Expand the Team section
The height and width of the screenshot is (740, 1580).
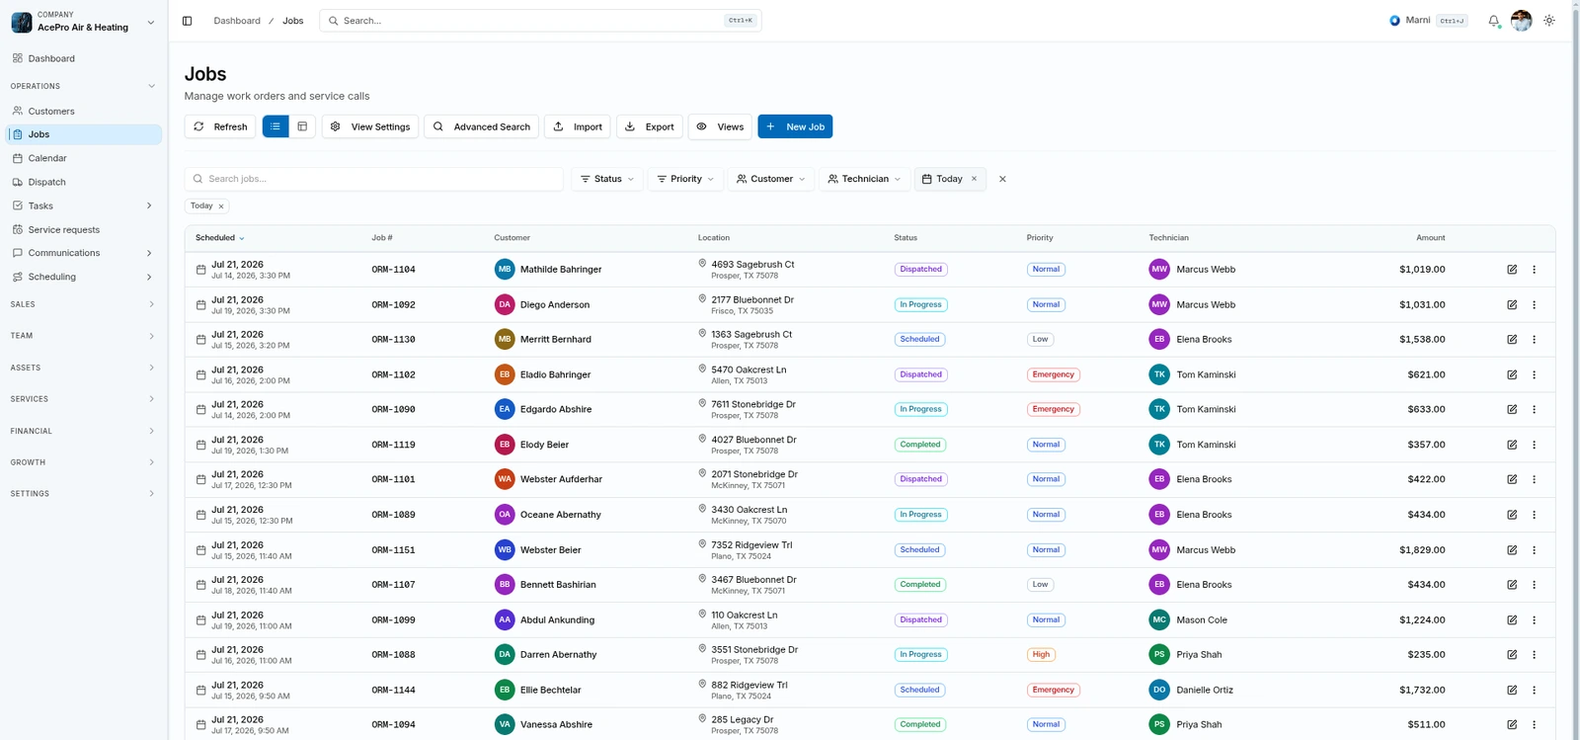click(x=83, y=336)
